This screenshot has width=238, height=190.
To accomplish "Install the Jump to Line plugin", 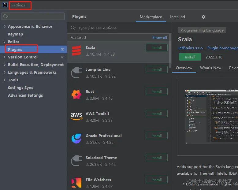I will coord(157,70).
